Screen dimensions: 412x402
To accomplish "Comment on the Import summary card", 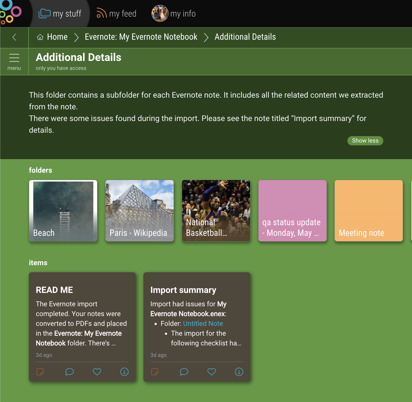I will (184, 372).
